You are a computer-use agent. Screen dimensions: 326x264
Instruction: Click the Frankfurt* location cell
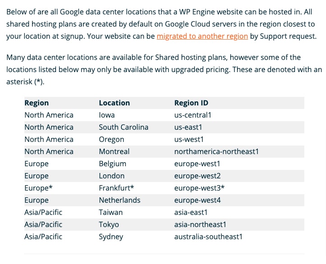pyautogui.click(x=116, y=188)
